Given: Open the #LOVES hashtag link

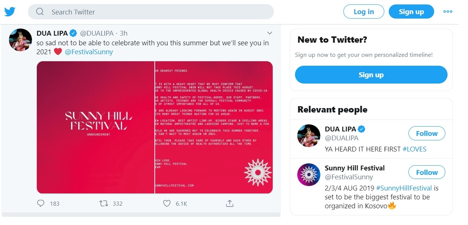Looking at the screenshot, I should pyautogui.click(x=414, y=149).
